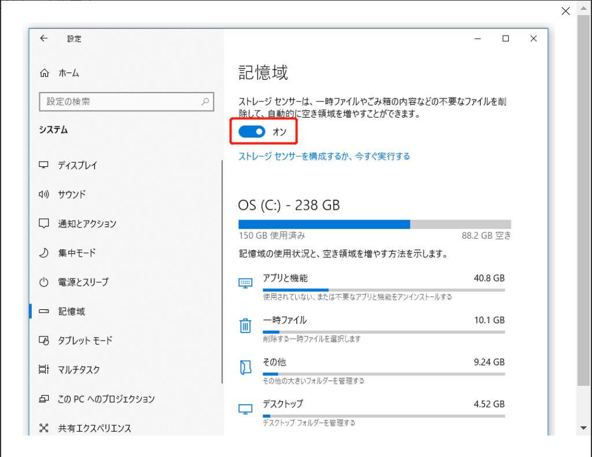The width and height of the screenshot is (592, 457).
Task: Click the 通知とアクション speech bubble icon
Action: coord(44,224)
